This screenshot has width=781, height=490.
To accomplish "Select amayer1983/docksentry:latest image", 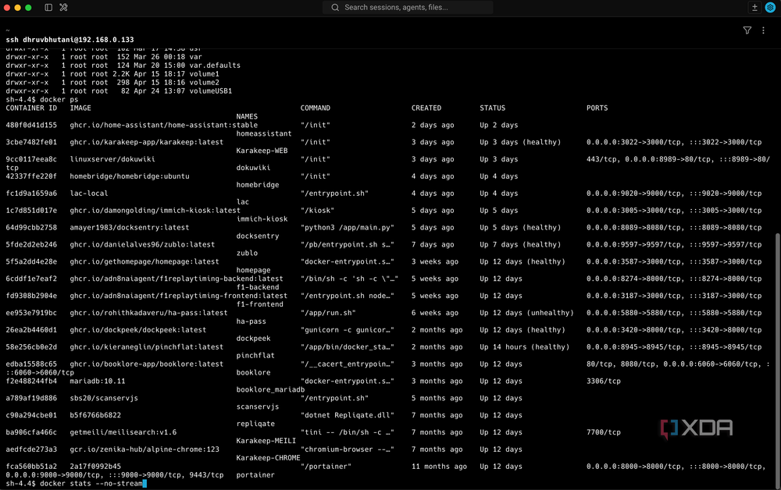I will (x=130, y=227).
